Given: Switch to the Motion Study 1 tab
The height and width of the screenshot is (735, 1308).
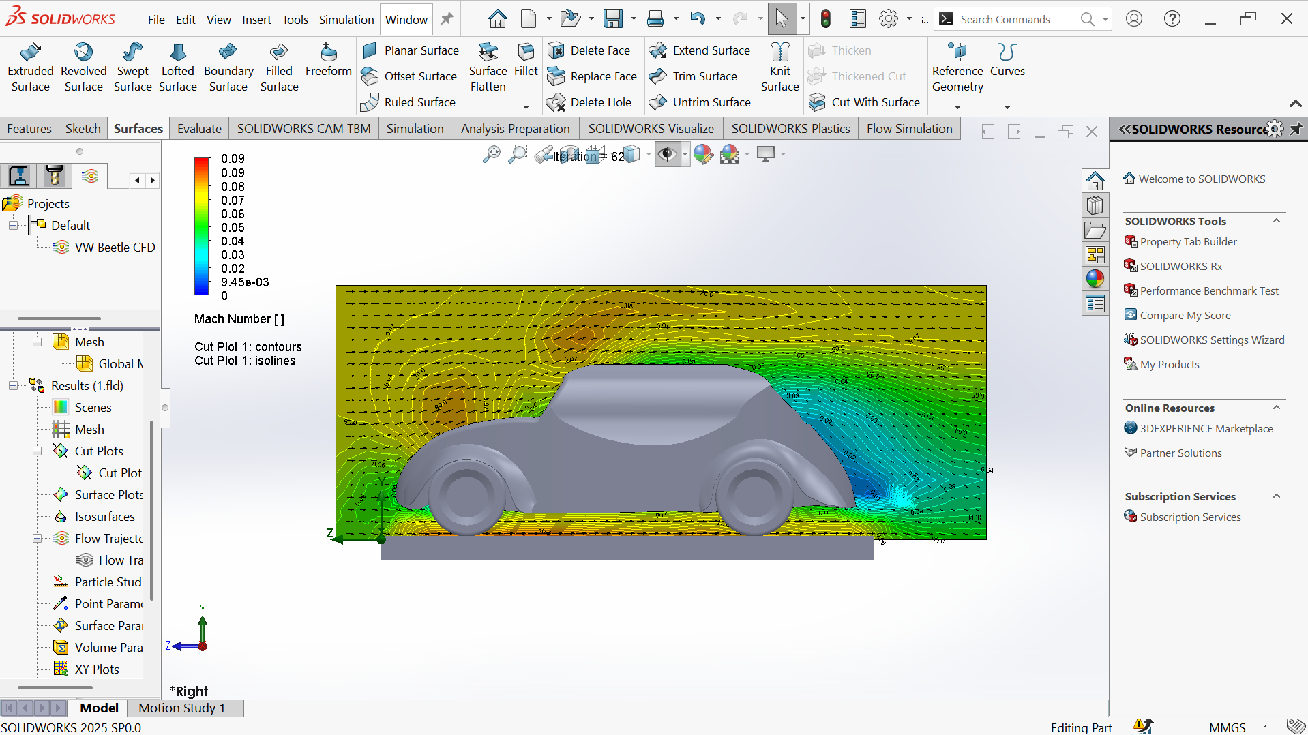Looking at the screenshot, I should tap(182, 708).
